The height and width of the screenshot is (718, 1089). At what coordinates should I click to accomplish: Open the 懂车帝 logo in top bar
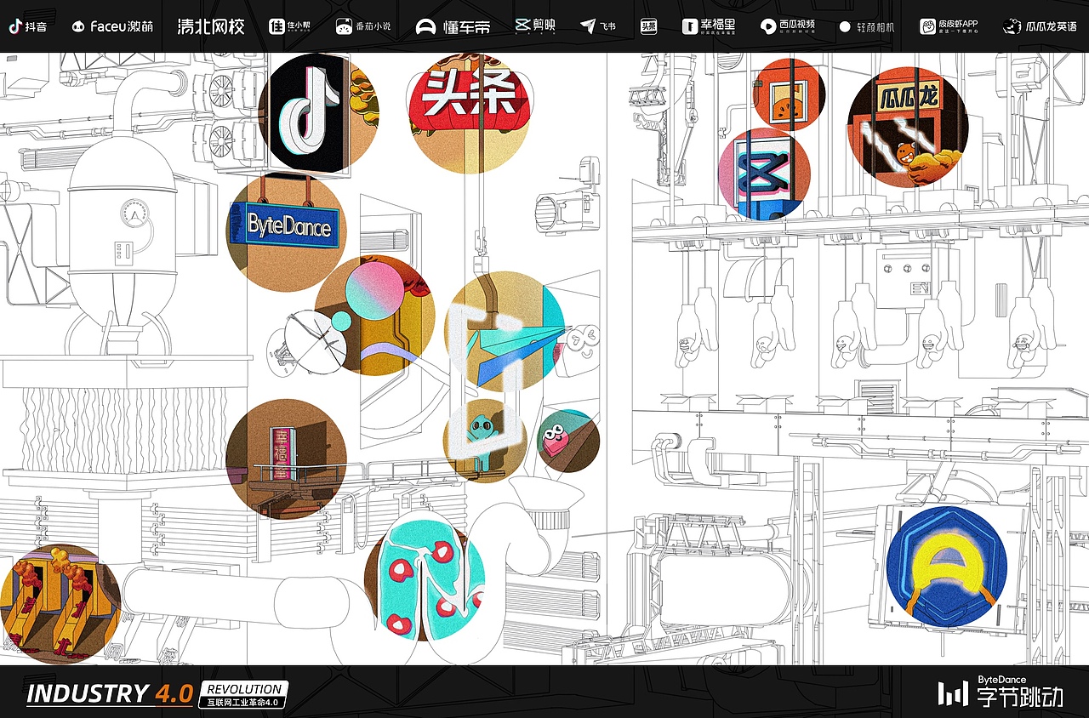tap(453, 26)
